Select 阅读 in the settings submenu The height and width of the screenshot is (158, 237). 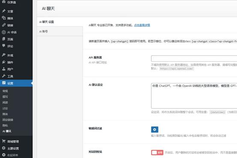[5, 102]
